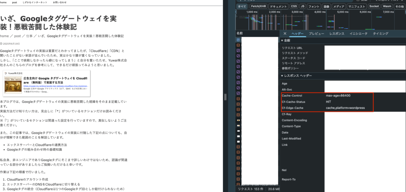
Task: Select the Content-Type header name
Action: [291, 126]
